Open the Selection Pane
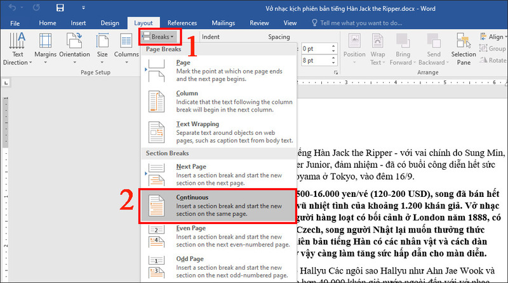The image size is (508, 283). [464, 49]
